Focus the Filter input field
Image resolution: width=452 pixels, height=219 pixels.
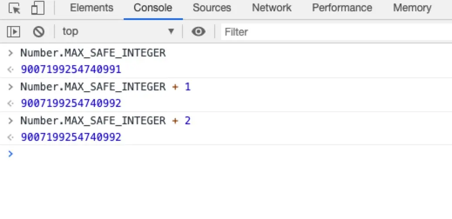click(337, 32)
